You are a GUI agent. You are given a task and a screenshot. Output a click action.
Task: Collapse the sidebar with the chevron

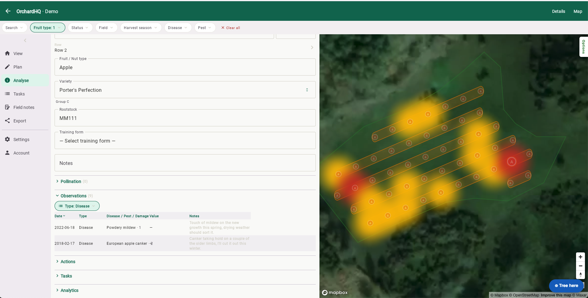tap(25, 40)
